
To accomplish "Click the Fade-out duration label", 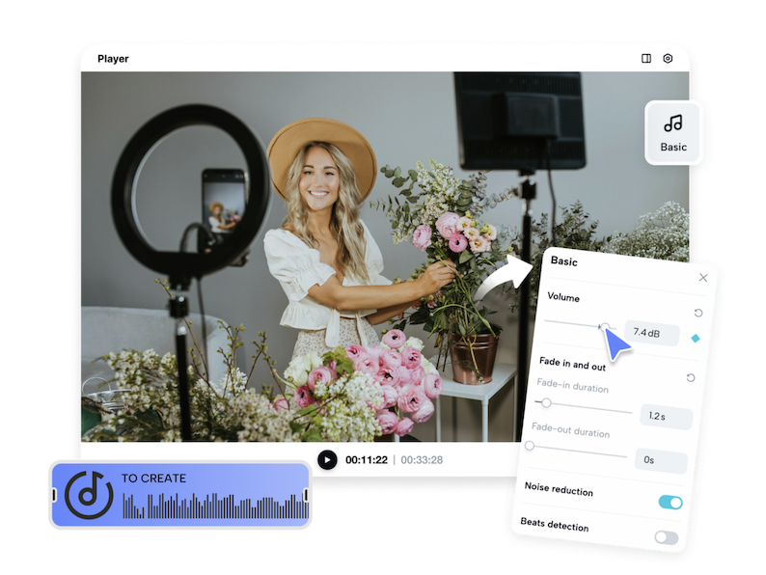I will (x=570, y=430).
